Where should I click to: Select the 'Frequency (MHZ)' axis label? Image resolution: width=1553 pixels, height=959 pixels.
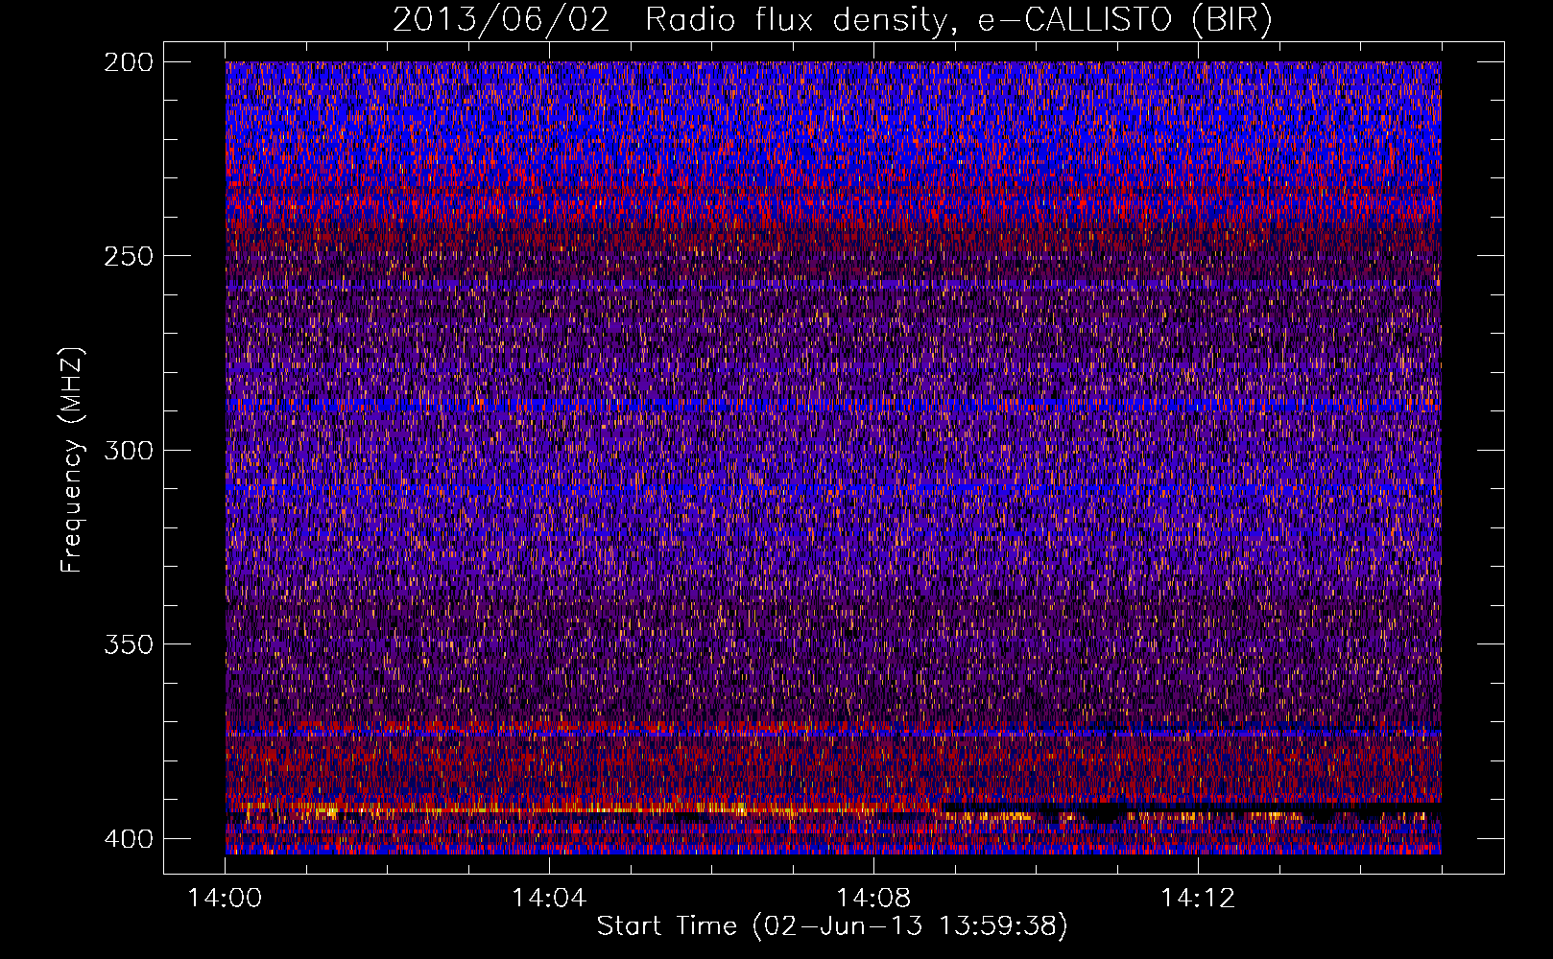click(72, 460)
